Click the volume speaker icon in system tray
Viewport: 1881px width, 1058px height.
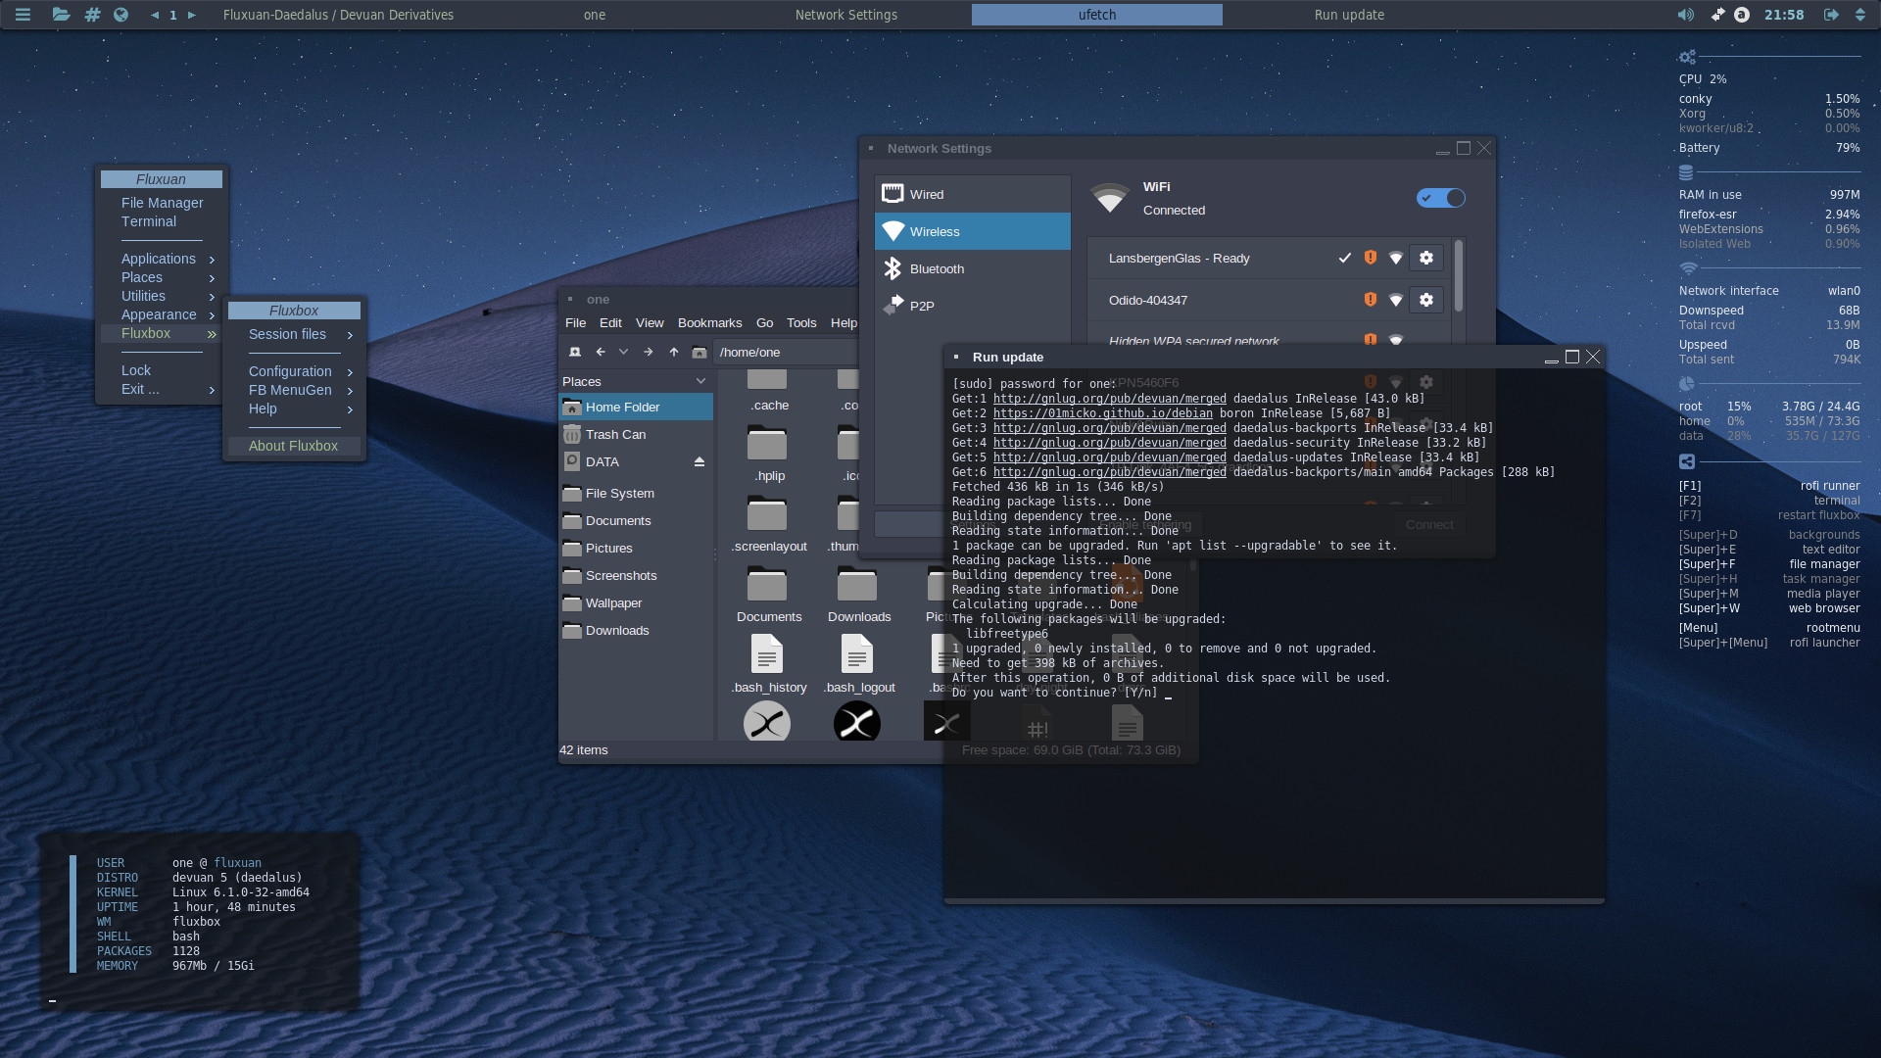coord(1685,15)
